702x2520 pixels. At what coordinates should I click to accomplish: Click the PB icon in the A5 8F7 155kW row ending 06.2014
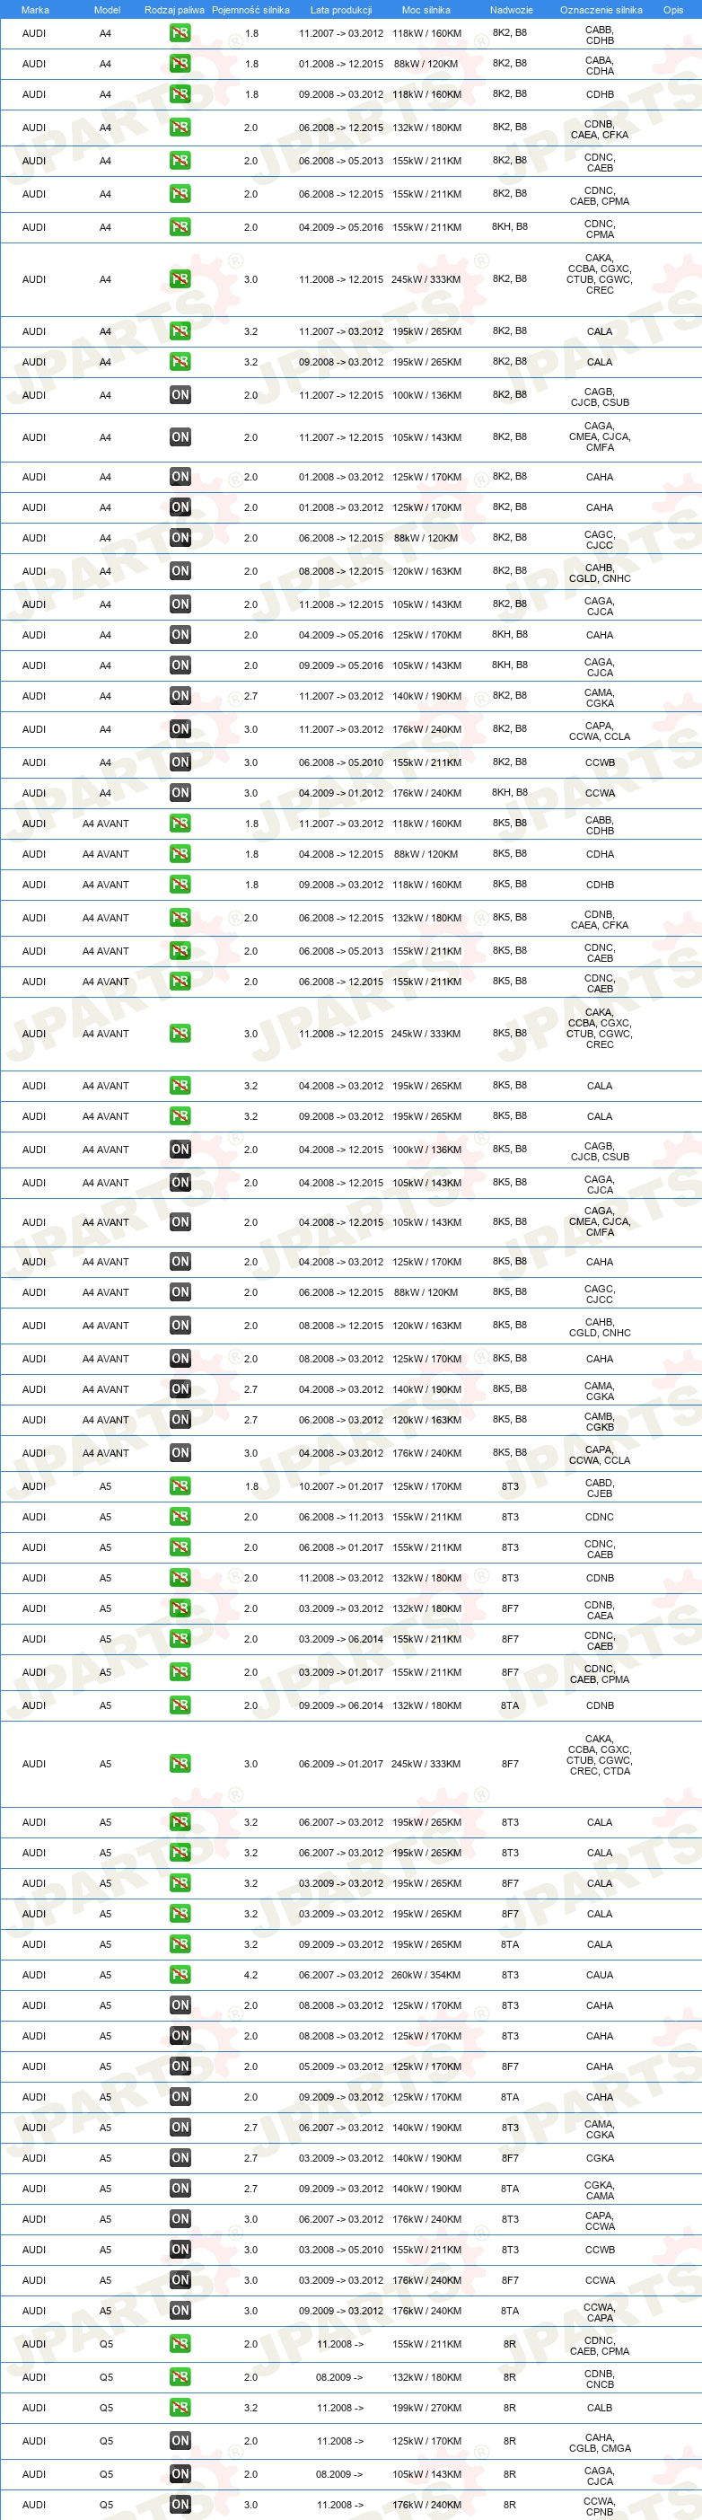(180, 1639)
